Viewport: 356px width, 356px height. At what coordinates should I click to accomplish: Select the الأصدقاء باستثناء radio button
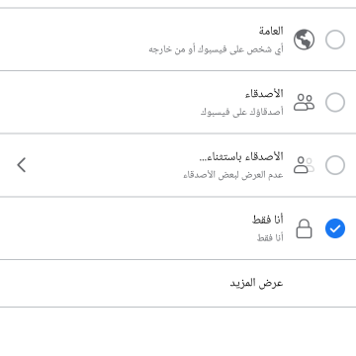pos(335,165)
